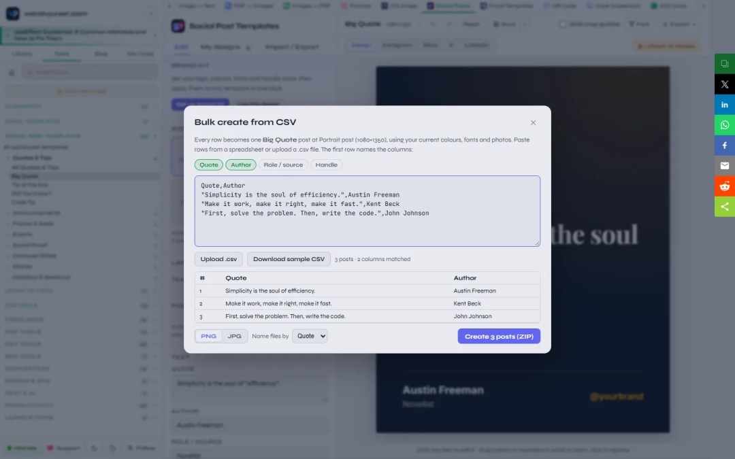Share the page on X (Twitter)
The image size is (735, 459).
(x=724, y=84)
